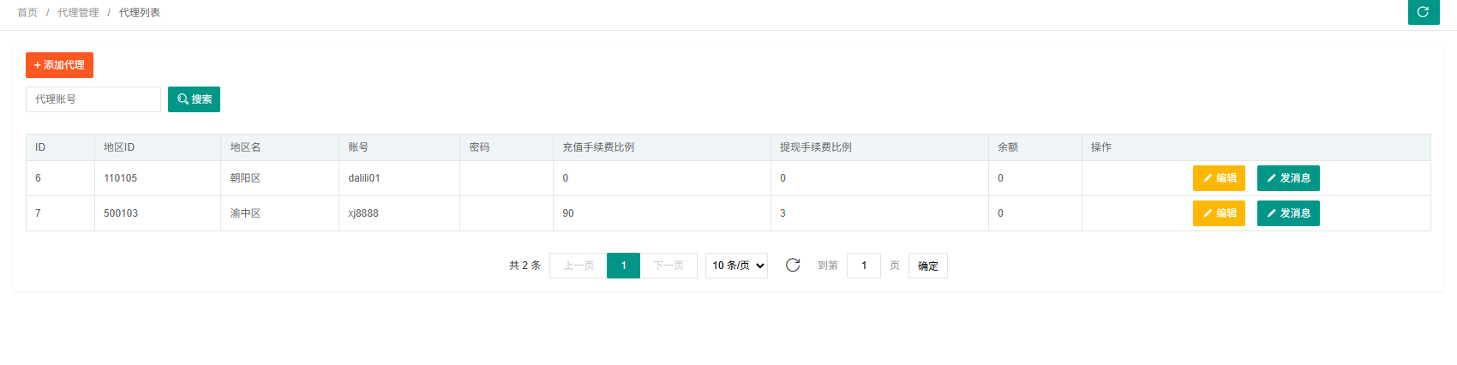The image size is (1457, 365).
Task: Click the 提现手续费比例 column header
Action: (816, 147)
